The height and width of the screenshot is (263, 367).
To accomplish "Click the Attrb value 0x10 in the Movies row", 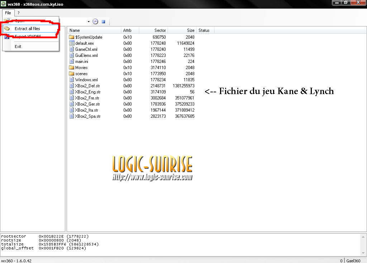I will [x=128, y=68].
